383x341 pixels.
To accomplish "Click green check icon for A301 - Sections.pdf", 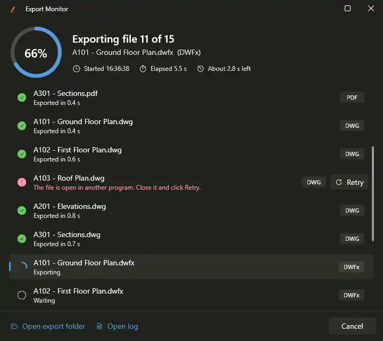I will click(22, 98).
